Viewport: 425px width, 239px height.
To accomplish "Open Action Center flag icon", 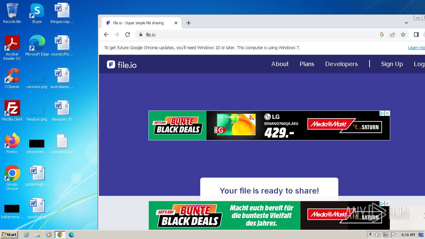I will (x=393, y=235).
